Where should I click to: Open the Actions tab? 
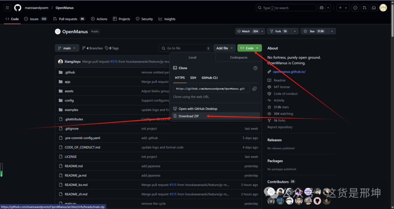coord(99,19)
